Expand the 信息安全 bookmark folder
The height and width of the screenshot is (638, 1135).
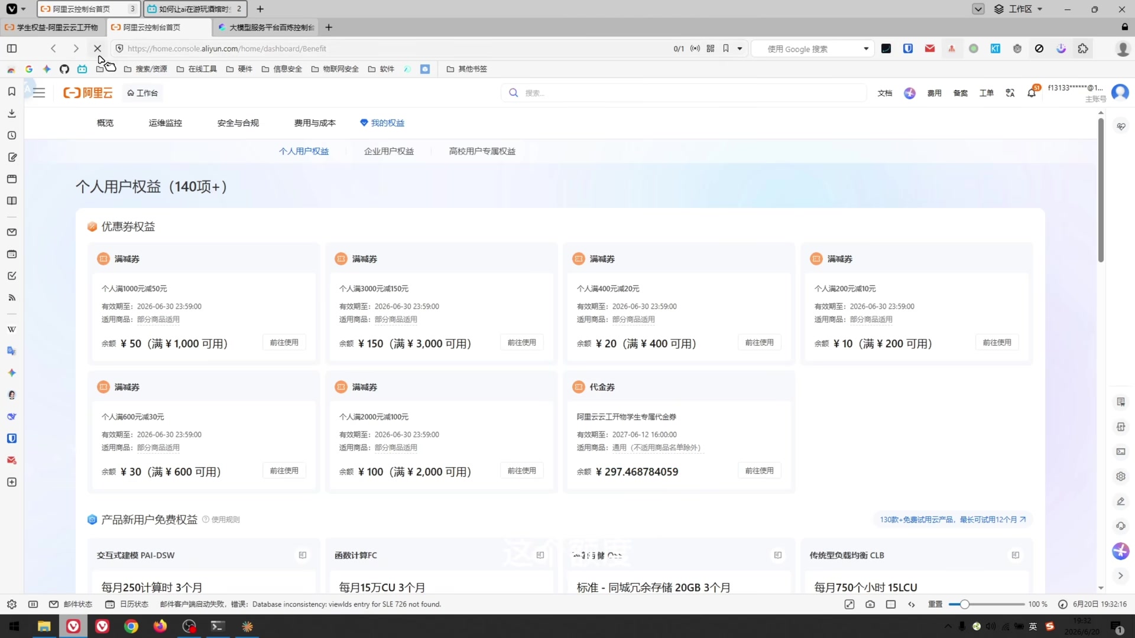[281, 69]
